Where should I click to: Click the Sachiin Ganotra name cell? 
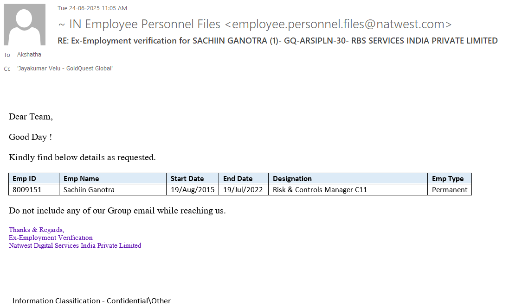tap(89, 190)
